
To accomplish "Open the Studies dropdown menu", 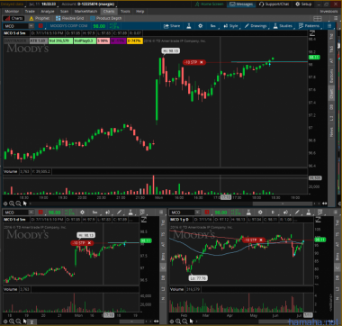I will point(283,26).
